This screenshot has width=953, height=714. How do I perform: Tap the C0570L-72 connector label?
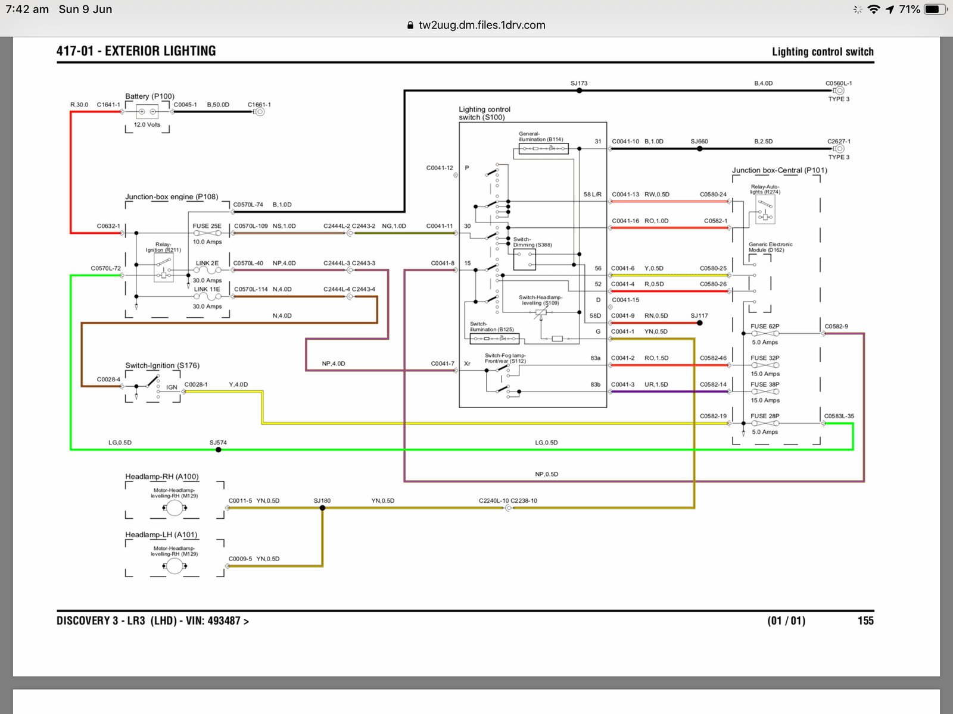coord(105,268)
